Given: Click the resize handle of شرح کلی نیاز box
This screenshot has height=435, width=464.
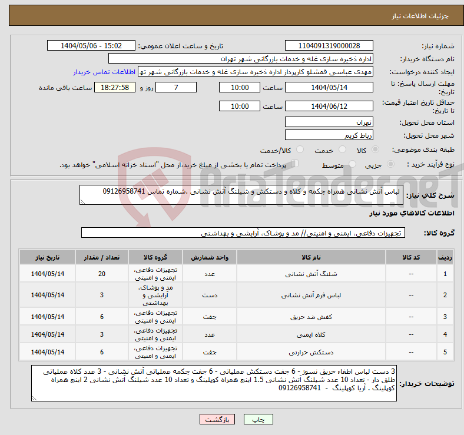Looking at the screenshot, I should [x=82, y=201].
